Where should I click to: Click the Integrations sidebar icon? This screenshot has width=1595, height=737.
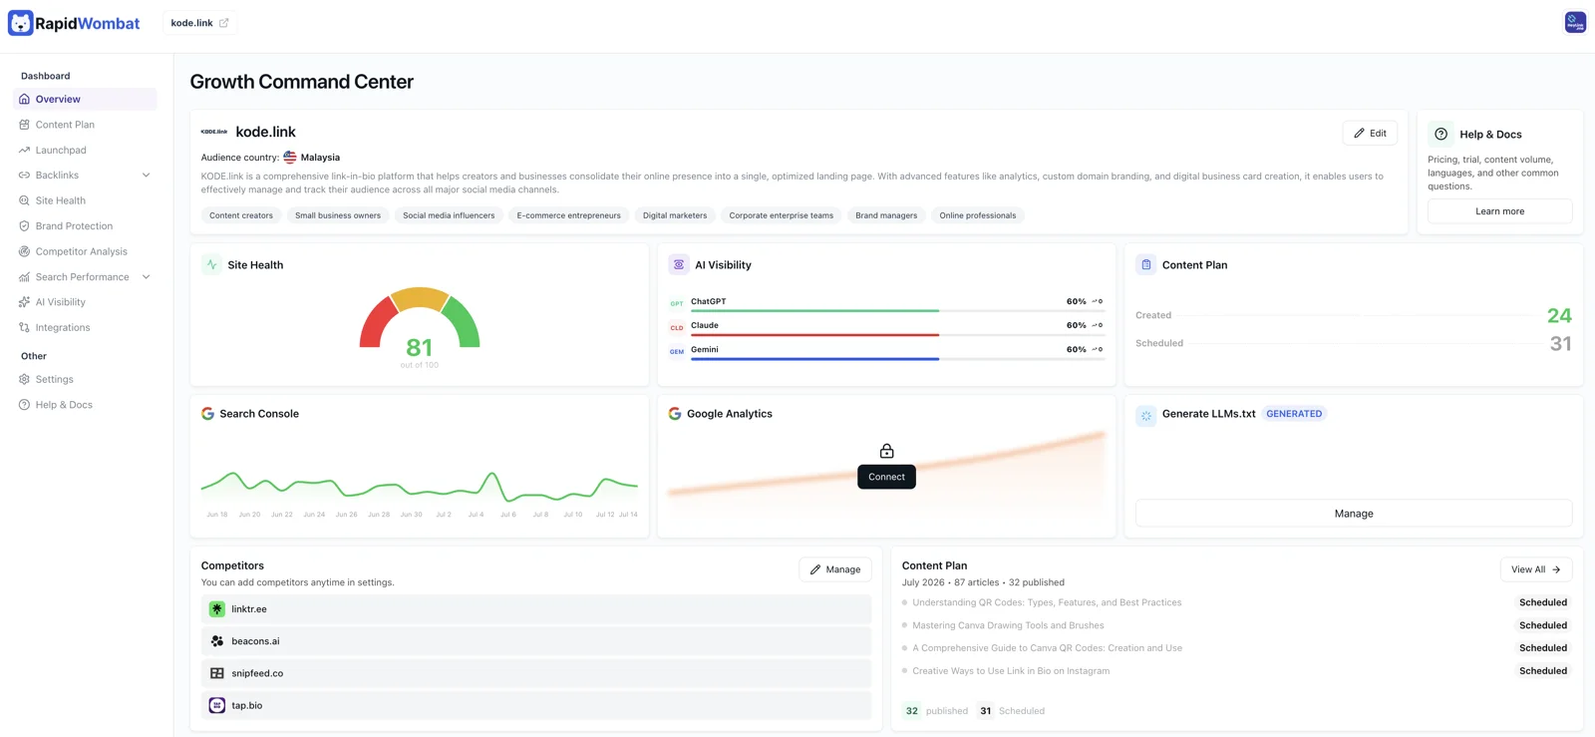pos(24,327)
